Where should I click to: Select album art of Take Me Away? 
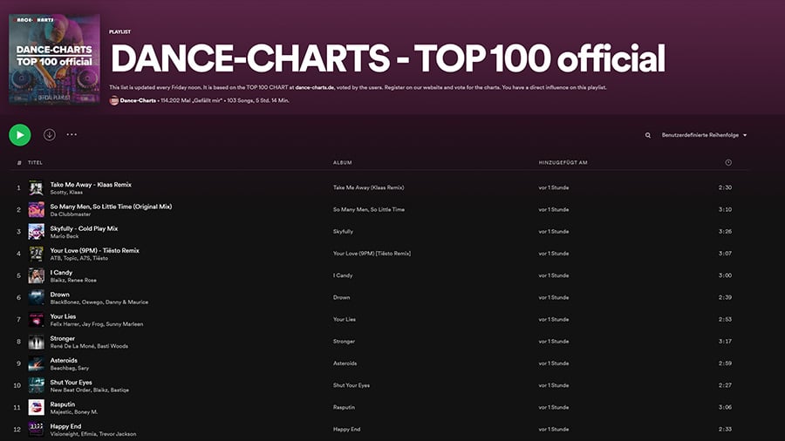pos(36,188)
